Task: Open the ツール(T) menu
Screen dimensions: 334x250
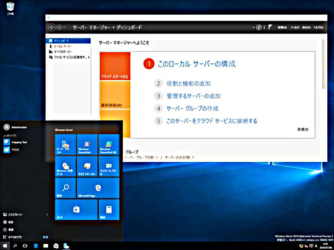Action: click(295, 27)
